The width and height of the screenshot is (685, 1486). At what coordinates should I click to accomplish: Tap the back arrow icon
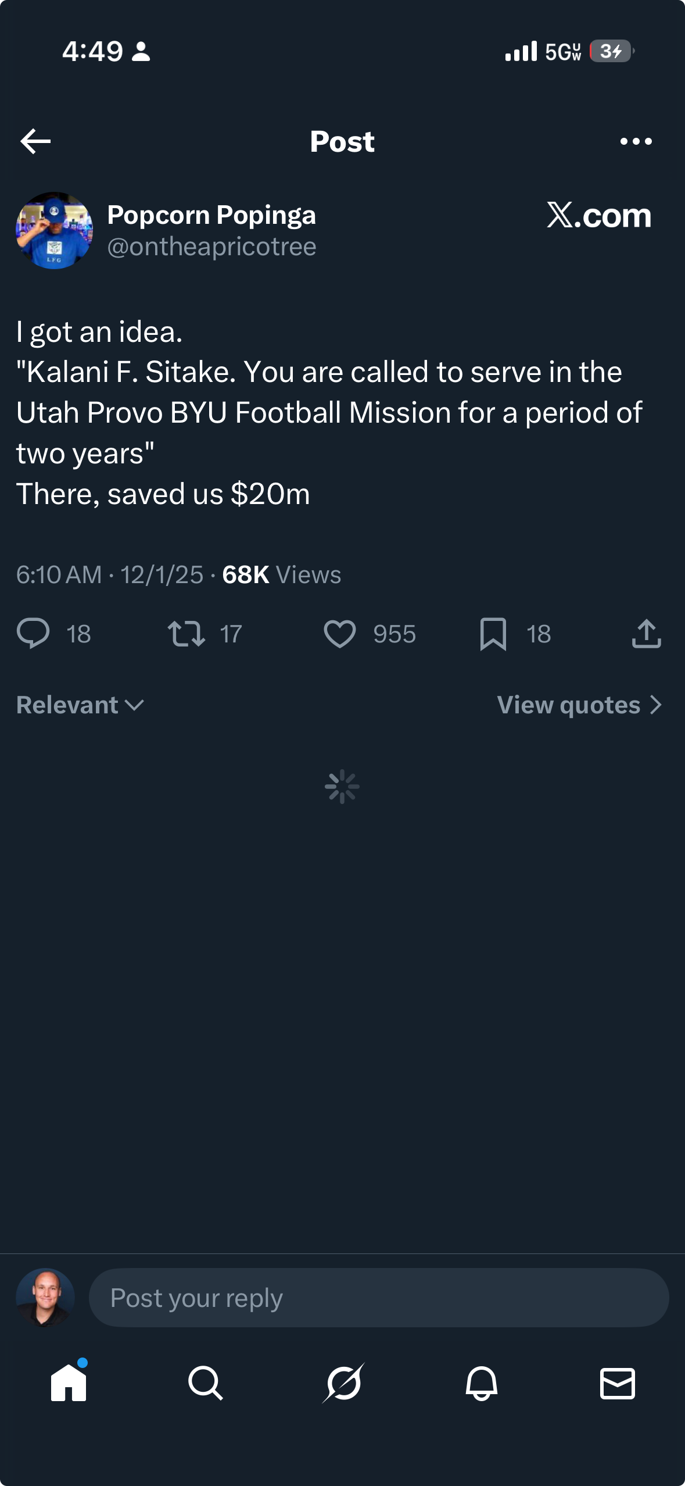[x=35, y=141]
